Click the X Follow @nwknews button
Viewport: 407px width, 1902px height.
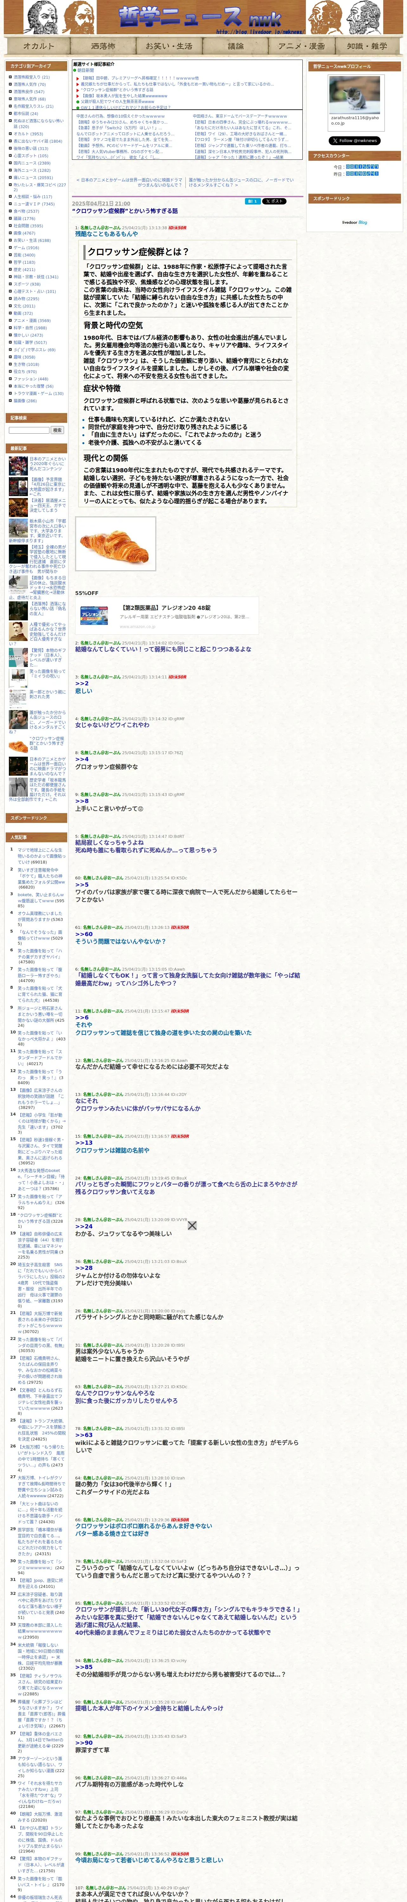tap(355, 140)
